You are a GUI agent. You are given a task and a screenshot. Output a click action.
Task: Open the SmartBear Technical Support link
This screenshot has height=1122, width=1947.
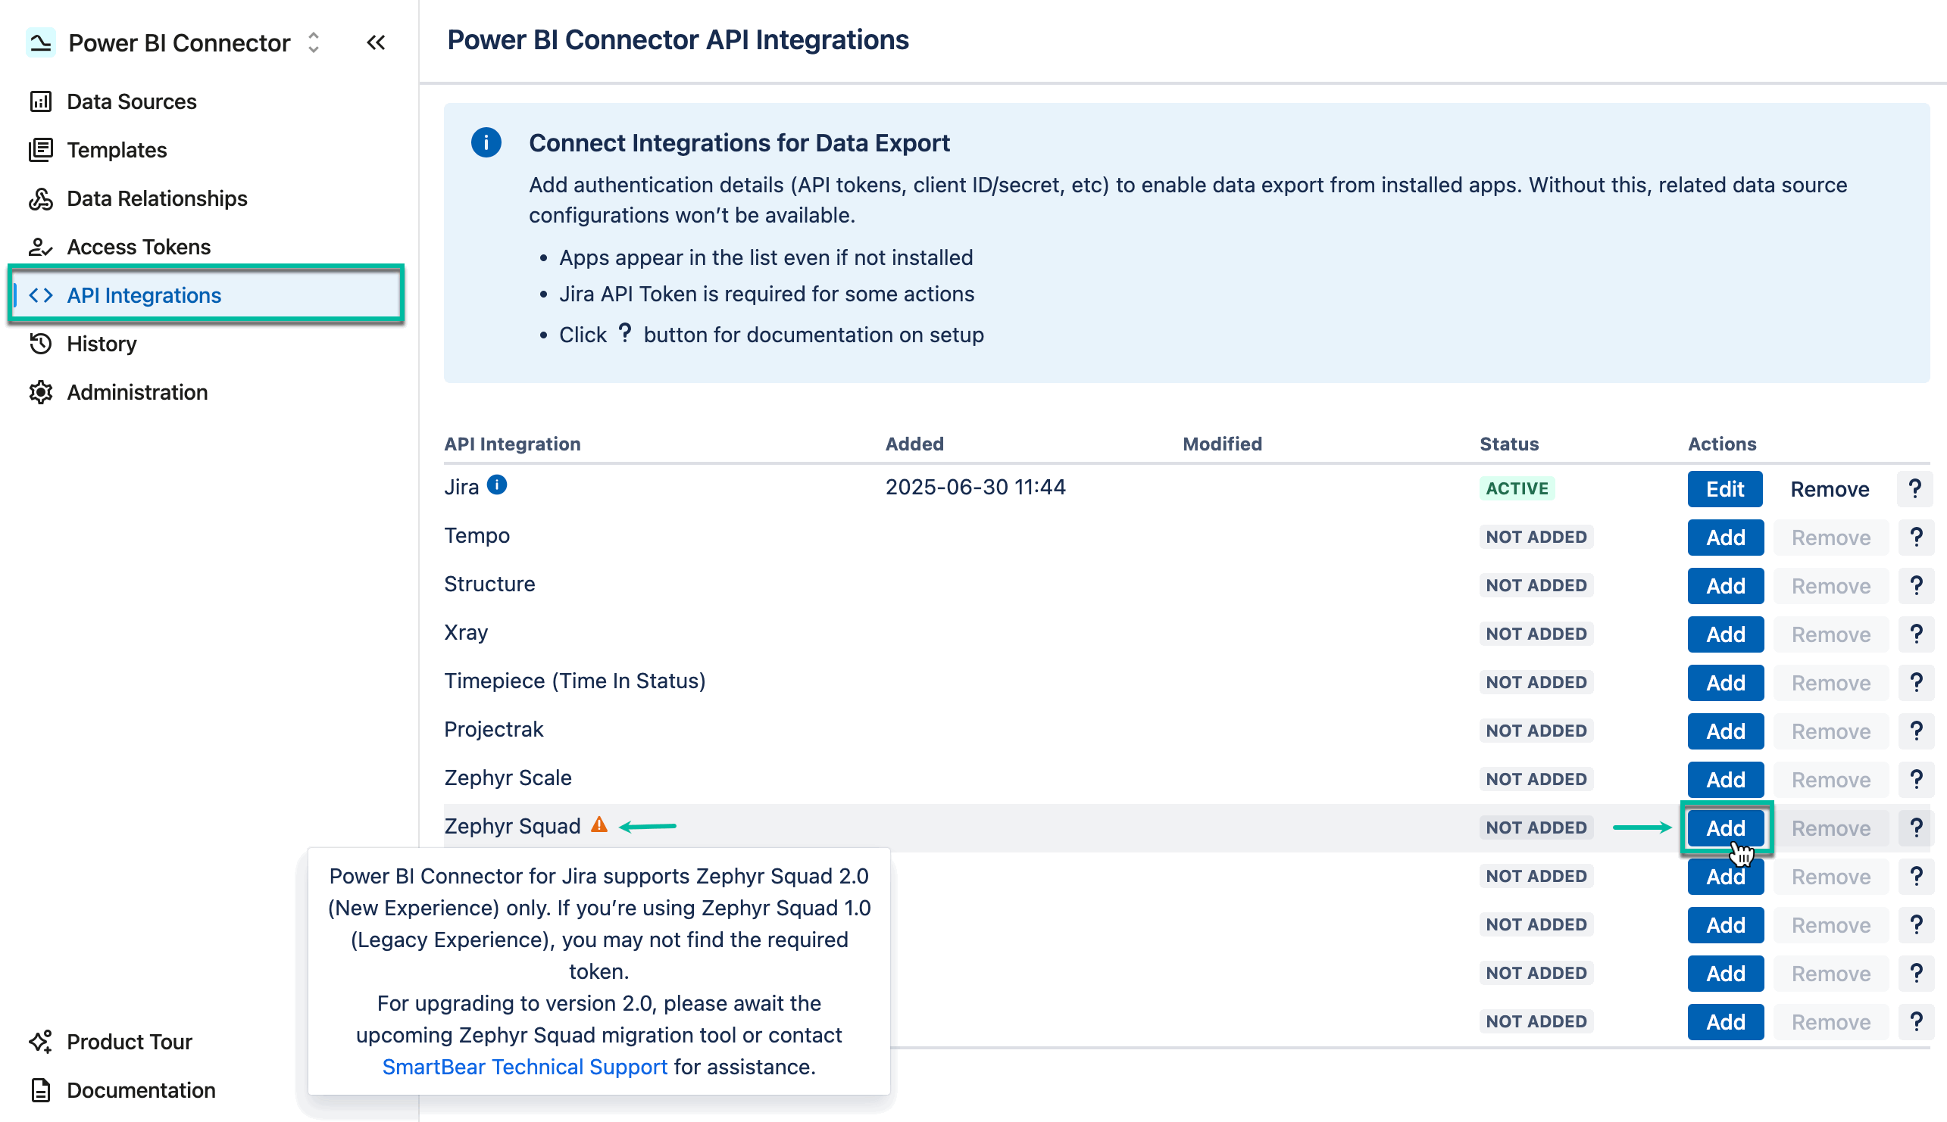pos(525,1067)
